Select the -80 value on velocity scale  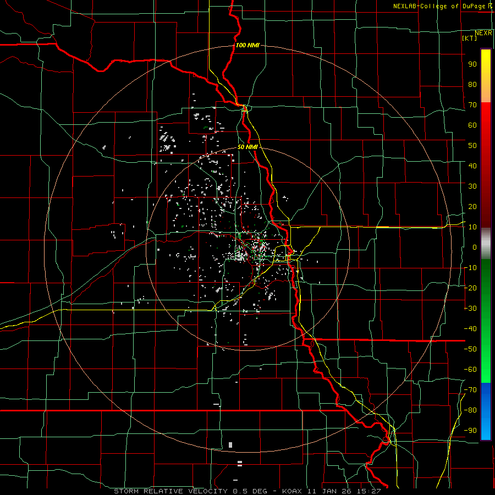click(470, 410)
